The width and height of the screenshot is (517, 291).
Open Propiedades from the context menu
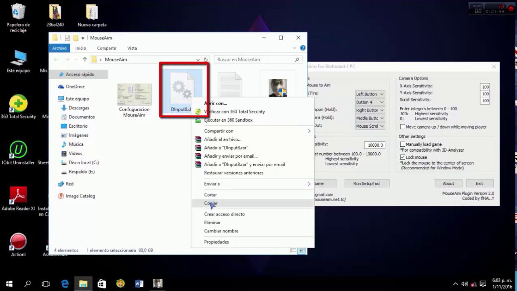point(253,242)
